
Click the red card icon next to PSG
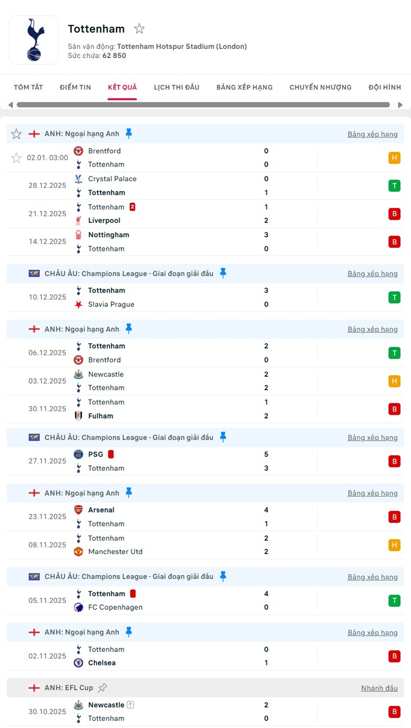pos(110,454)
